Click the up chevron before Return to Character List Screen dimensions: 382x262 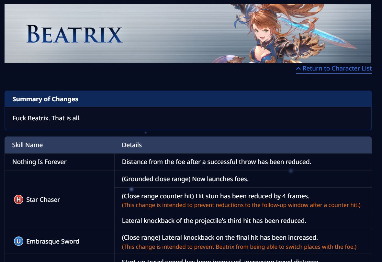[x=298, y=69]
